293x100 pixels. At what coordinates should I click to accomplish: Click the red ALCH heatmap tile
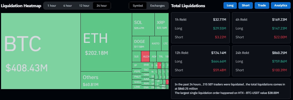click(145, 56)
